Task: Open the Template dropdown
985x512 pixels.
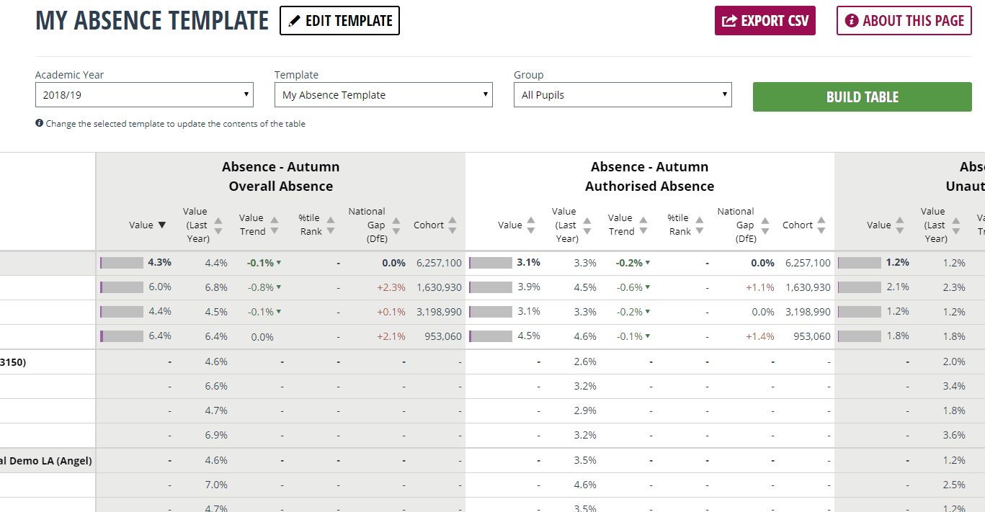Action: (x=383, y=94)
